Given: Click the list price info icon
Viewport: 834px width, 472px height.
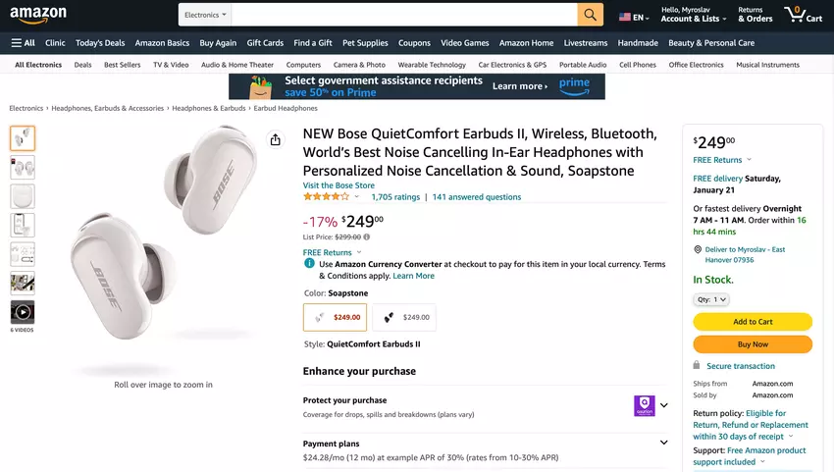Looking at the screenshot, I should [367, 236].
